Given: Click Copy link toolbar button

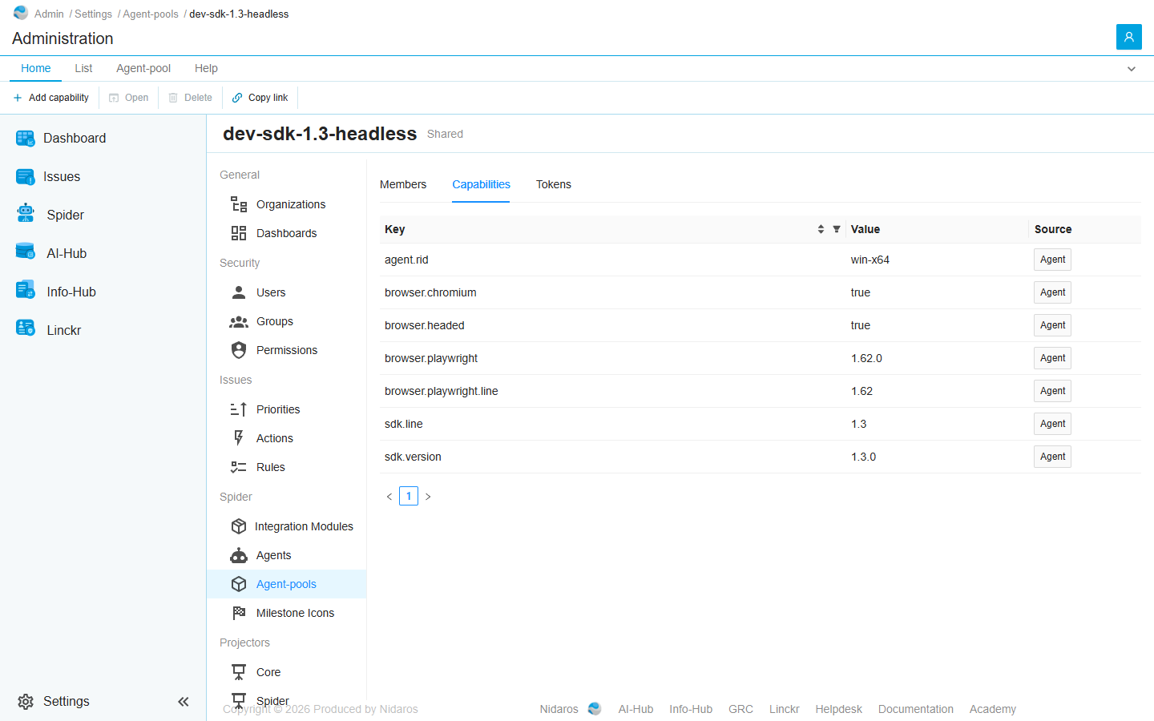Looking at the screenshot, I should [260, 98].
